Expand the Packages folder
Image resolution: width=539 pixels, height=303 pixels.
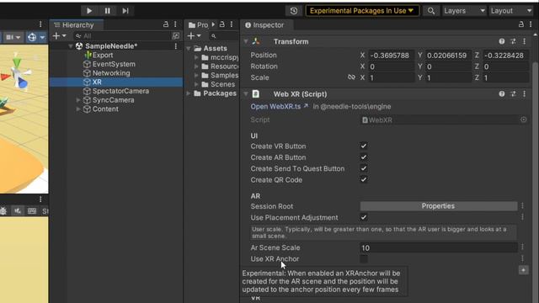point(189,93)
